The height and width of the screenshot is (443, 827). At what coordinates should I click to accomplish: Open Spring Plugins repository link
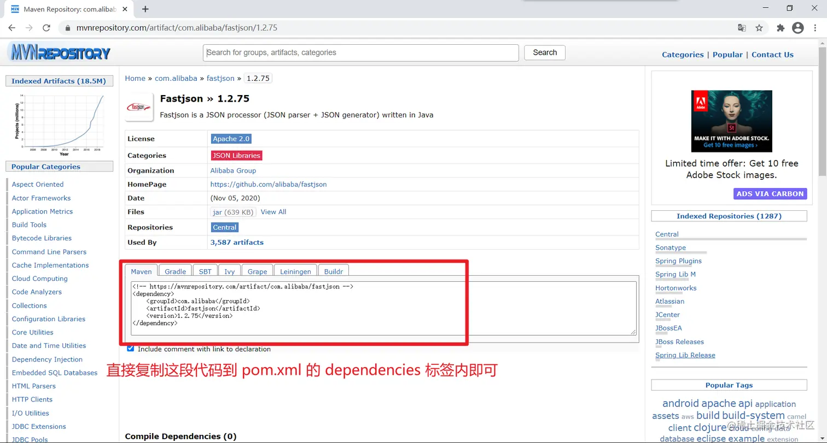tap(678, 261)
